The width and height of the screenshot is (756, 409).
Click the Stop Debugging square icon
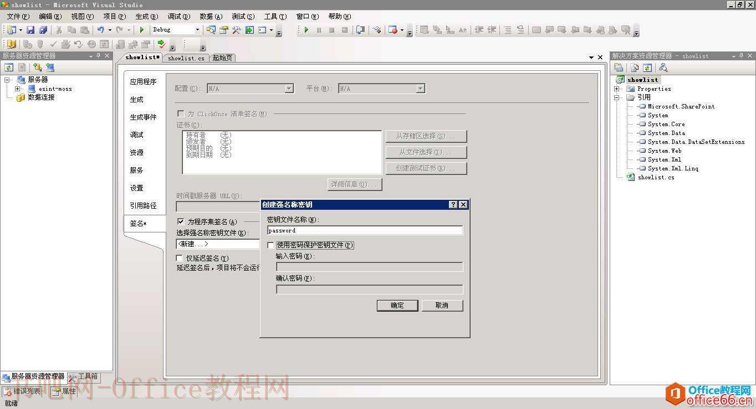tap(331, 30)
